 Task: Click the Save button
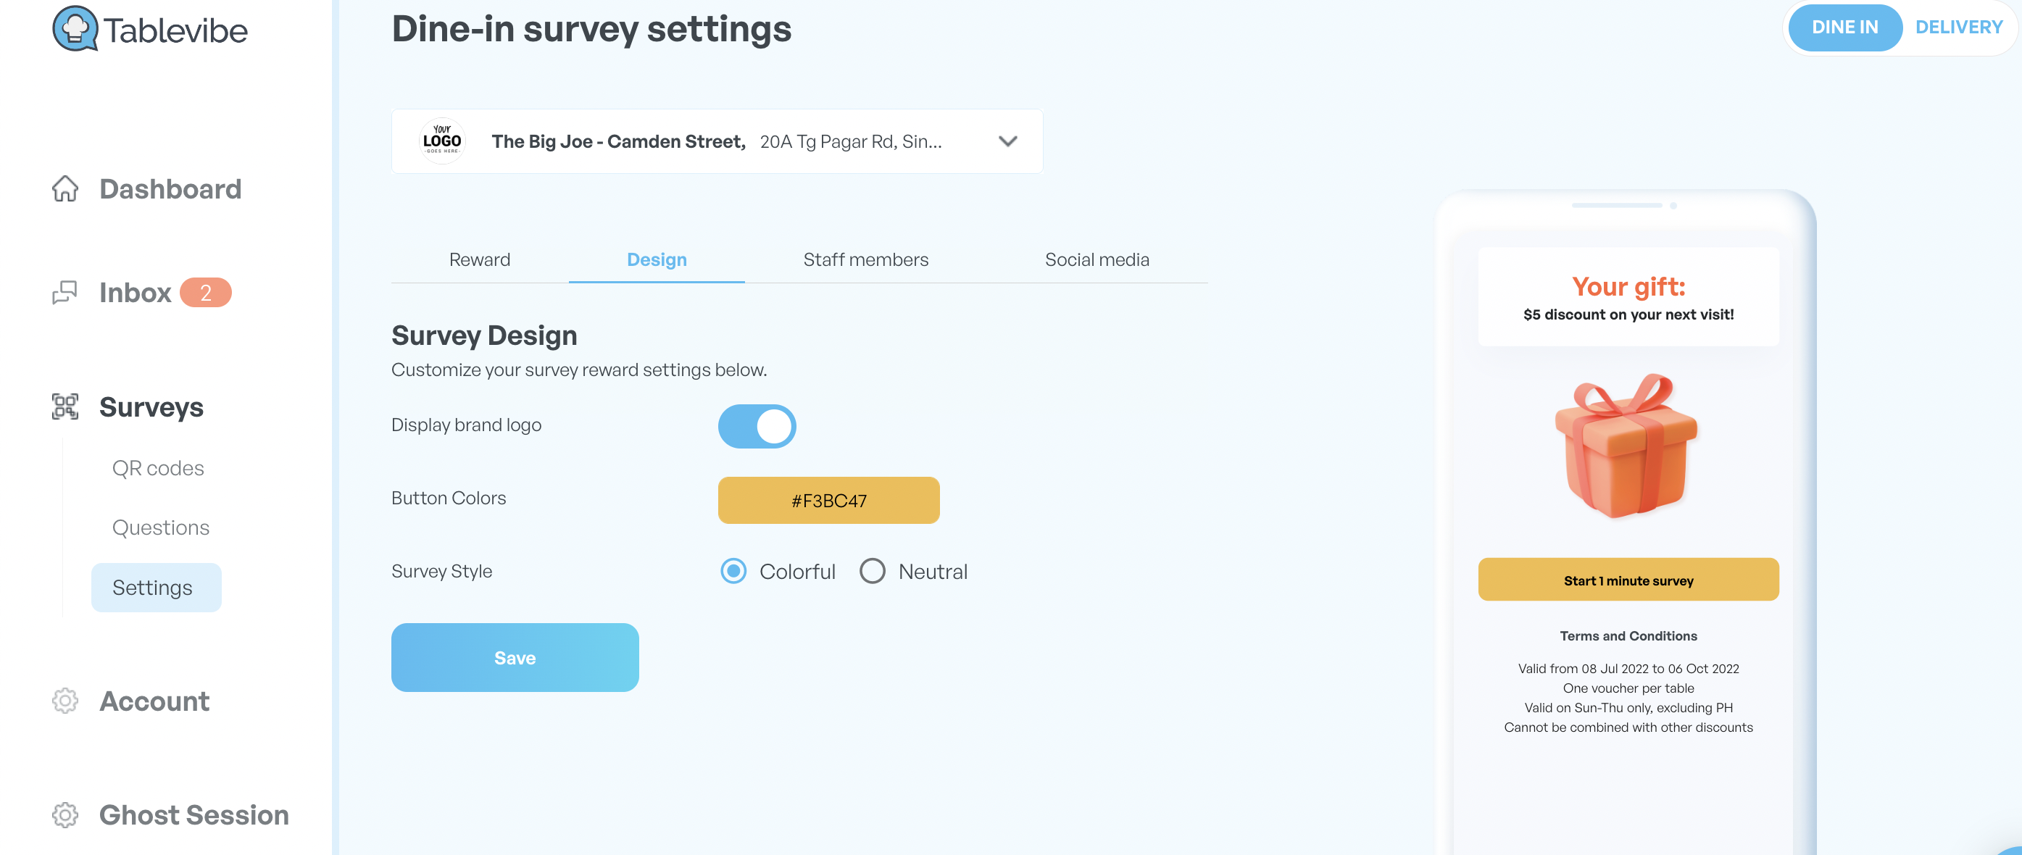pos(515,658)
